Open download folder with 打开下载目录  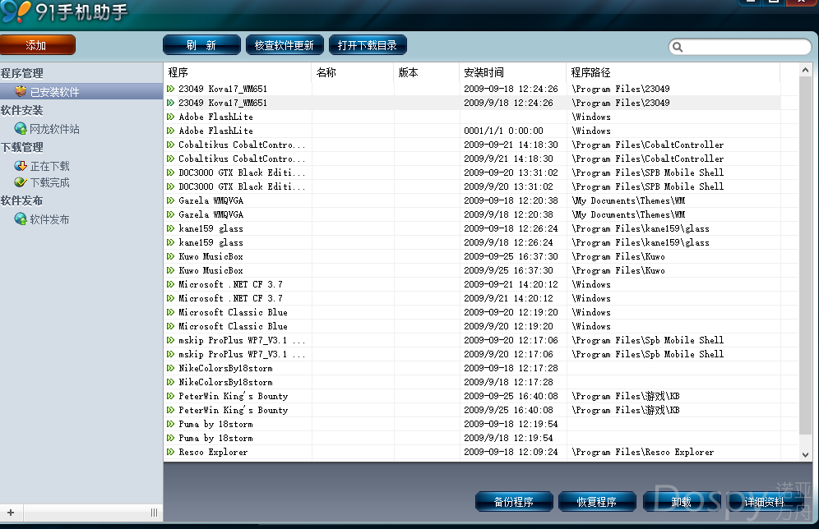click(x=368, y=45)
